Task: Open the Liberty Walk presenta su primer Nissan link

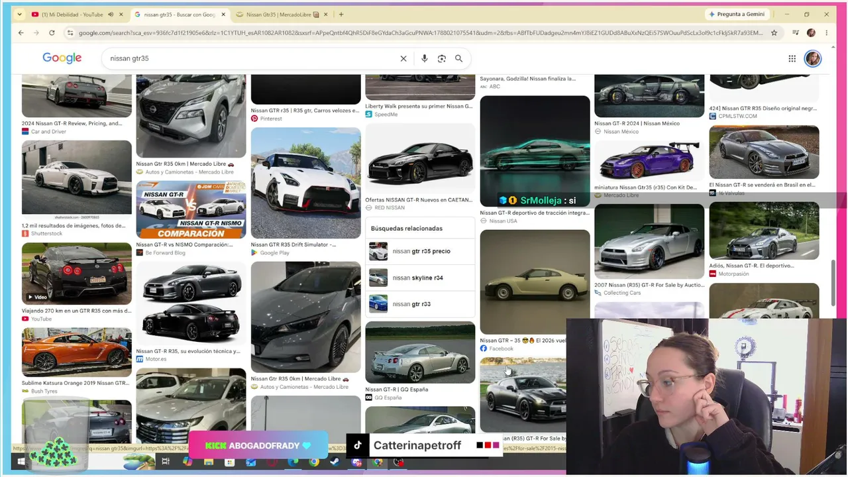Action: click(419, 106)
